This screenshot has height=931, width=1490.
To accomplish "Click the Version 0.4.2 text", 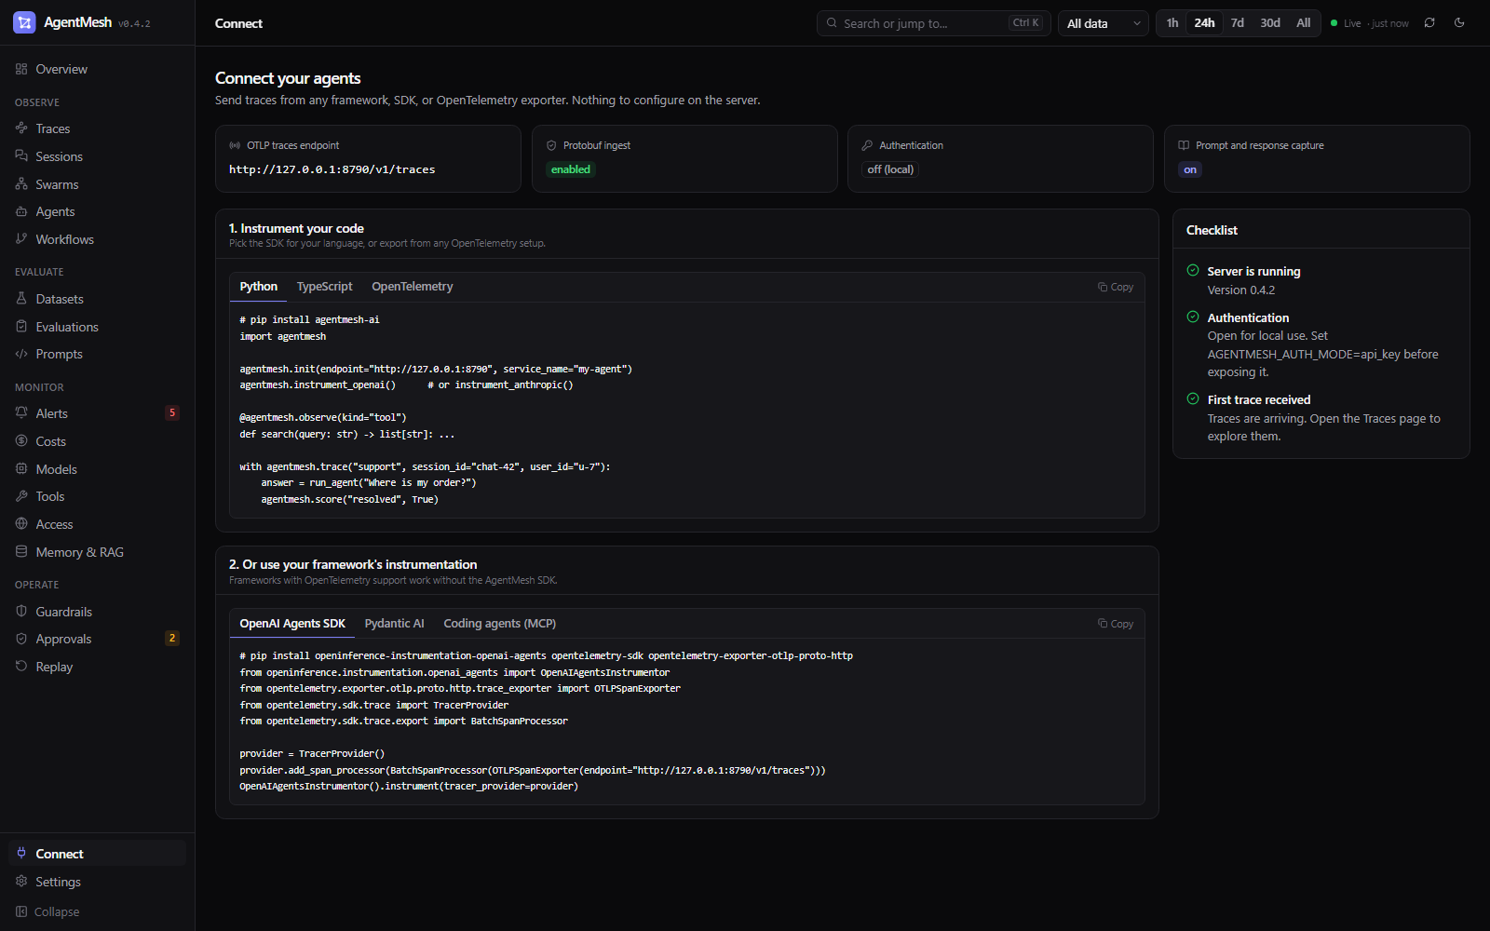I will pos(1241,290).
